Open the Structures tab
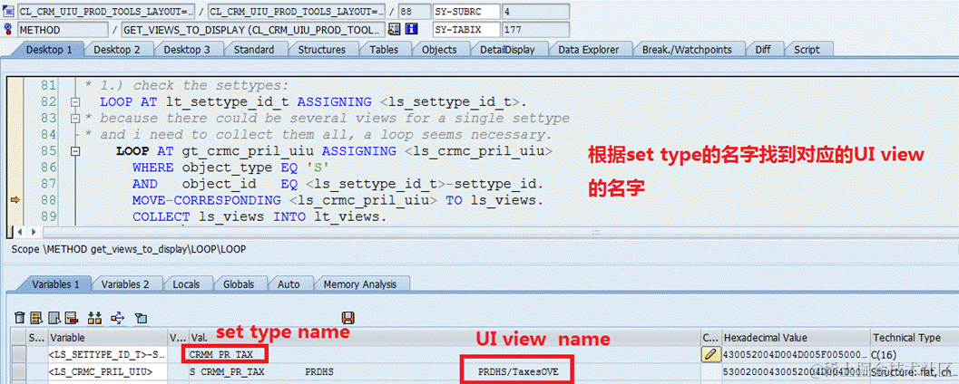 (x=322, y=50)
